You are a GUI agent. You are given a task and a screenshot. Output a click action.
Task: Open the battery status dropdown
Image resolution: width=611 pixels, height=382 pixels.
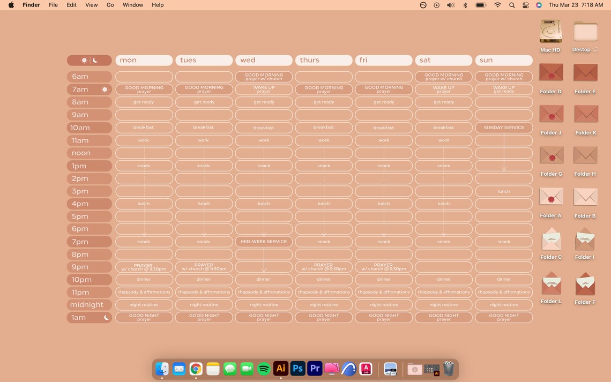click(x=480, y=5)
